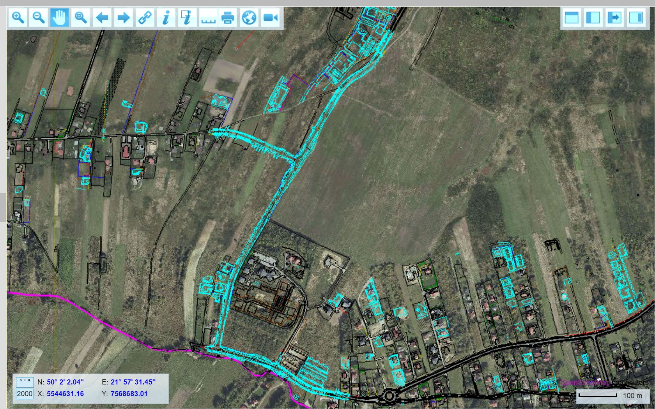Click the chain link icon
This screenshot has width=655, height=409.
pos(145,18)
